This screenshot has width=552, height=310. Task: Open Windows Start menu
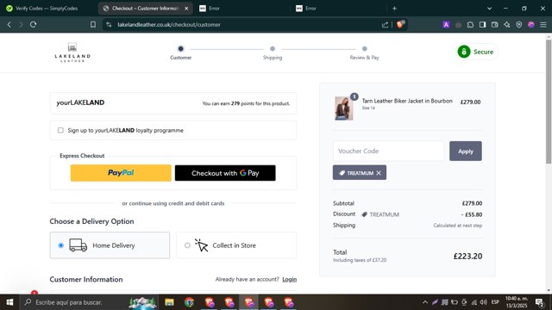point(9,302)
